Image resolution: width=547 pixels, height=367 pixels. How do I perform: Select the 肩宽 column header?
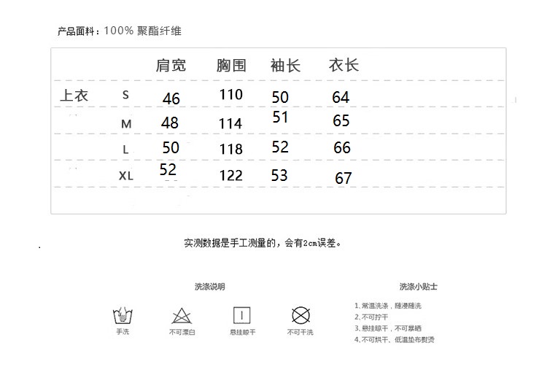tap(171, 65)
